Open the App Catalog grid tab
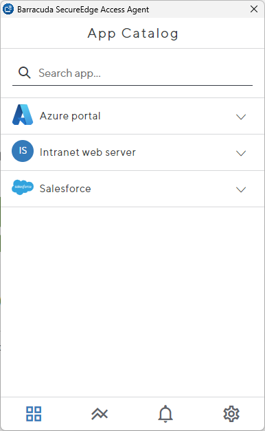The image size is (265, 431). [34, 414]
